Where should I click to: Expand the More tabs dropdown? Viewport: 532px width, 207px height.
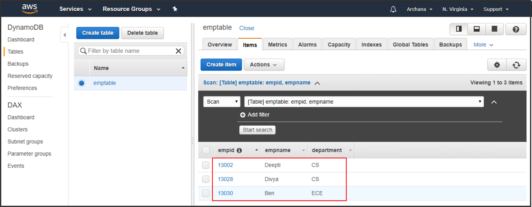coord(483,45)
